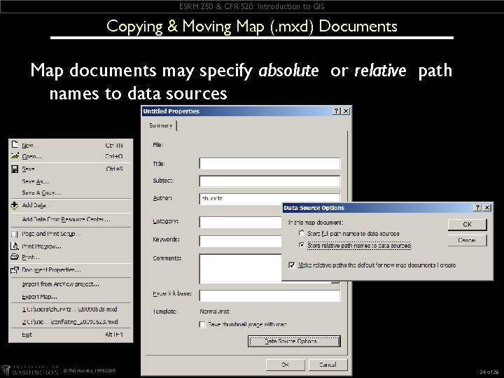The height and width of the screenshot is (378, 504).
Task: Toggle Make relative paths the default checkbox
Action: click(292, 265)
